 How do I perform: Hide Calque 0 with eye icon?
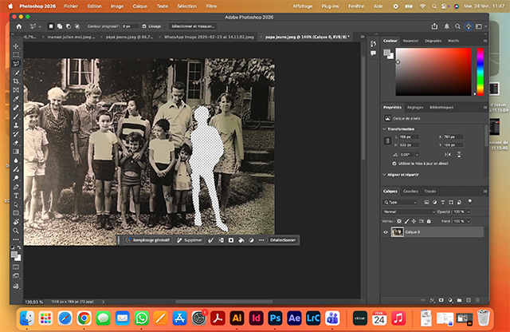point(386,232)
